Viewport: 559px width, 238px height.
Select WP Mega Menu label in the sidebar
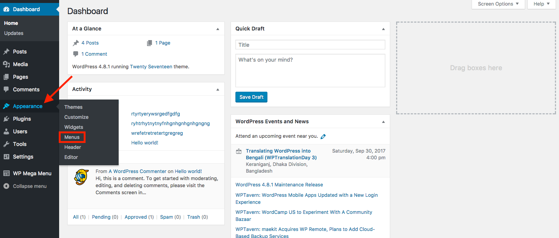point(32,173)
